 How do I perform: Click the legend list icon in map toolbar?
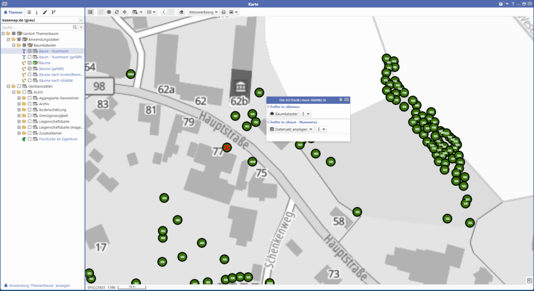click(x=91, y=11)
